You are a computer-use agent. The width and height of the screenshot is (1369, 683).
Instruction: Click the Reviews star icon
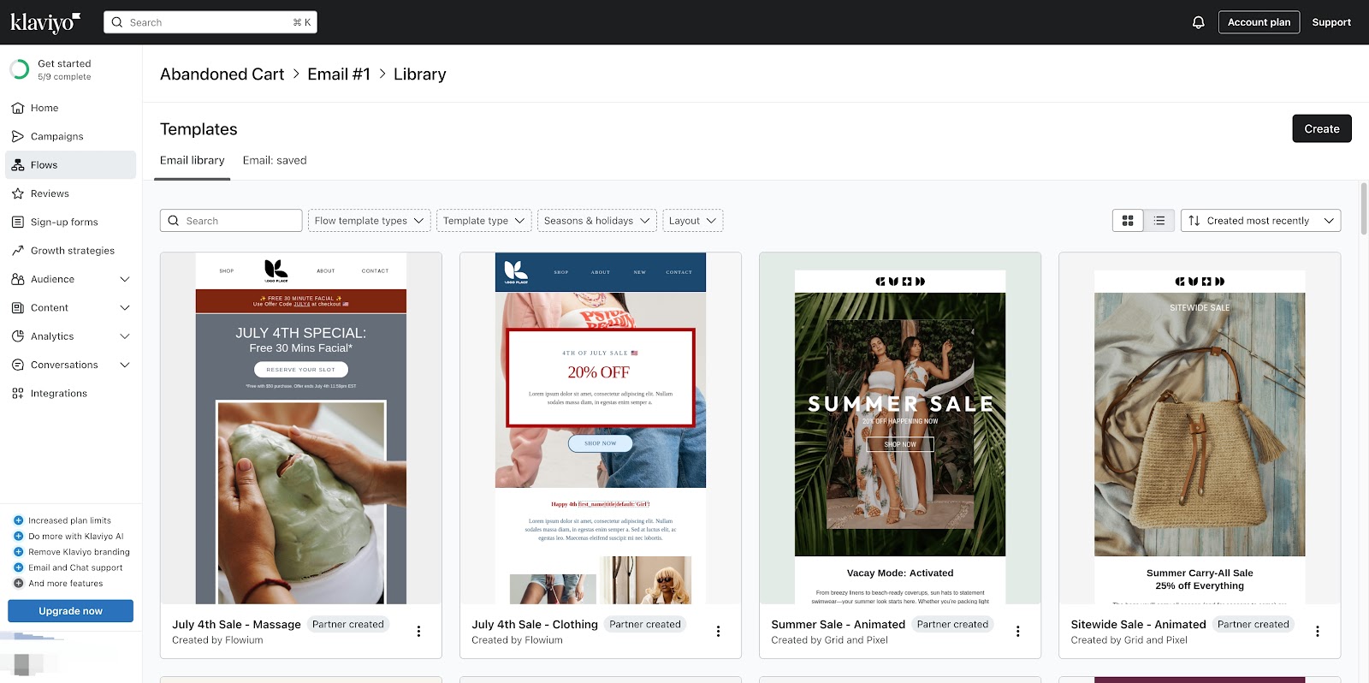click(18, 193)
